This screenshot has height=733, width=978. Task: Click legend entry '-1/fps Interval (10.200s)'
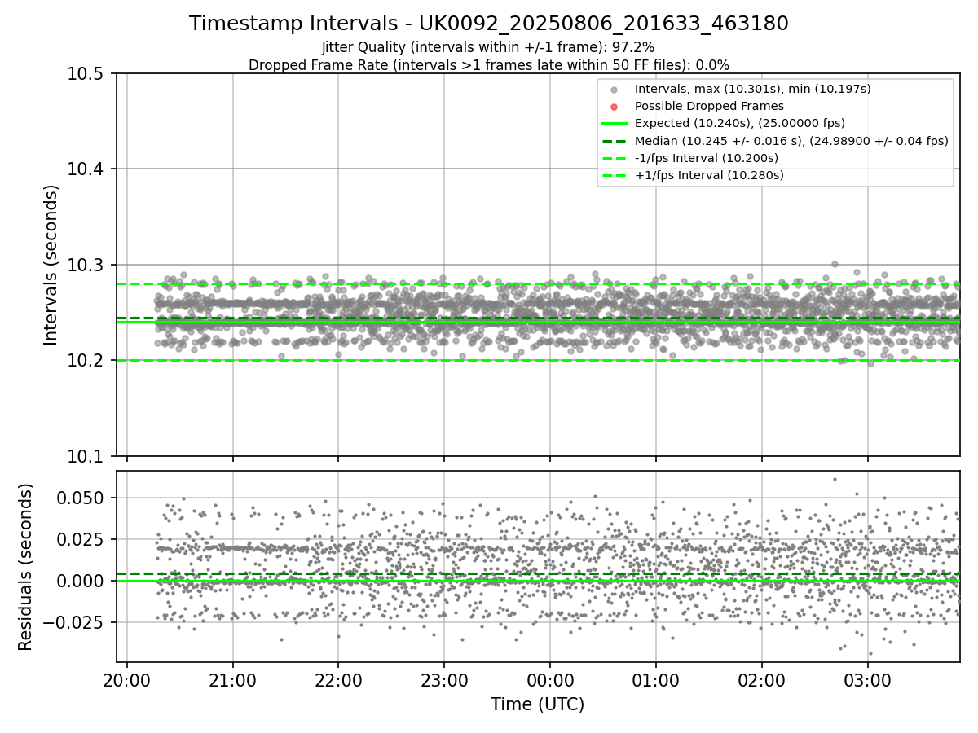pos(707,158)
